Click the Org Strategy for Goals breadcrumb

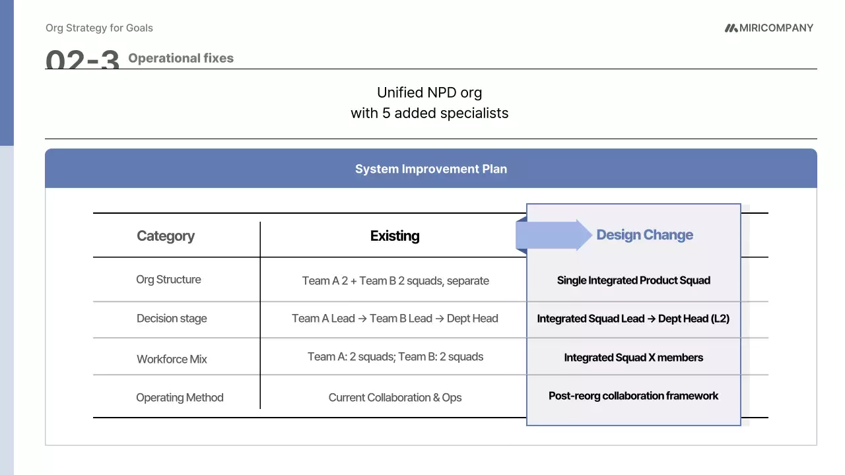pyautogui.click(x=99, y=28)
